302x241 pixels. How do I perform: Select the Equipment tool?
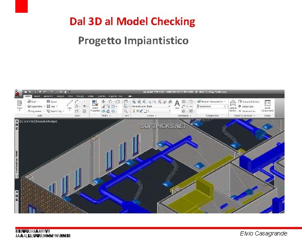(35, 111)
